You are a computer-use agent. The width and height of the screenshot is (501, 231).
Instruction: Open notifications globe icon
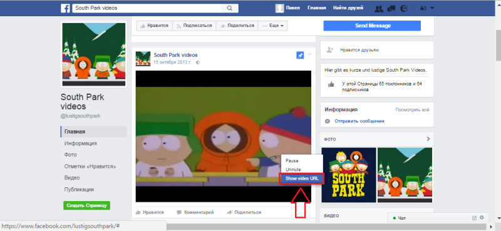(404, 9)
